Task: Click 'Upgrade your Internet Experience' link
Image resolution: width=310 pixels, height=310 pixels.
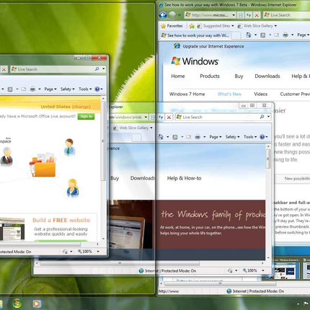Action: pyautogui.click(x=213, y=46)
